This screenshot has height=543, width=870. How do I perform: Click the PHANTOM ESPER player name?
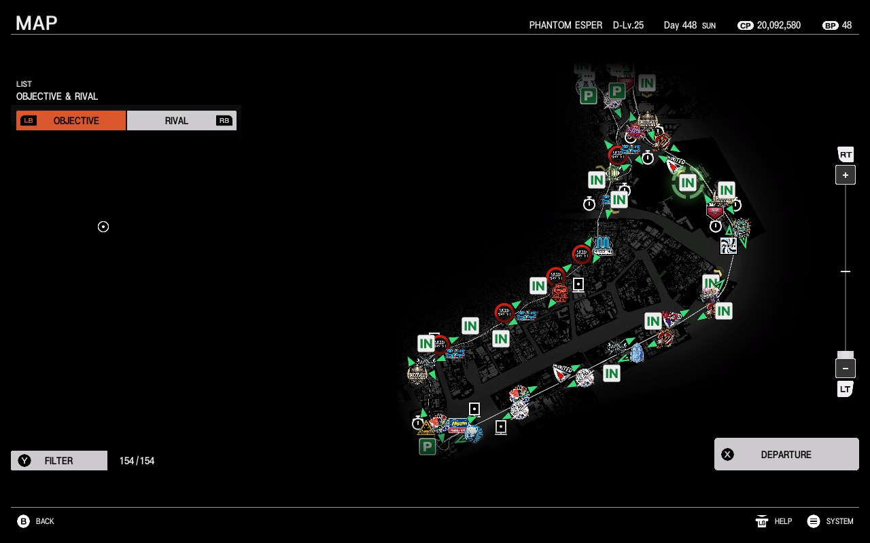[x=565, y=25]
